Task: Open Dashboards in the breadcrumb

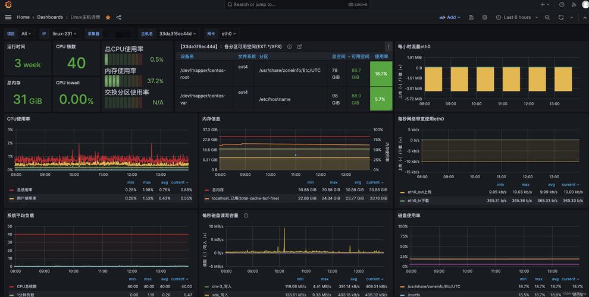Action: click(50, 17)
